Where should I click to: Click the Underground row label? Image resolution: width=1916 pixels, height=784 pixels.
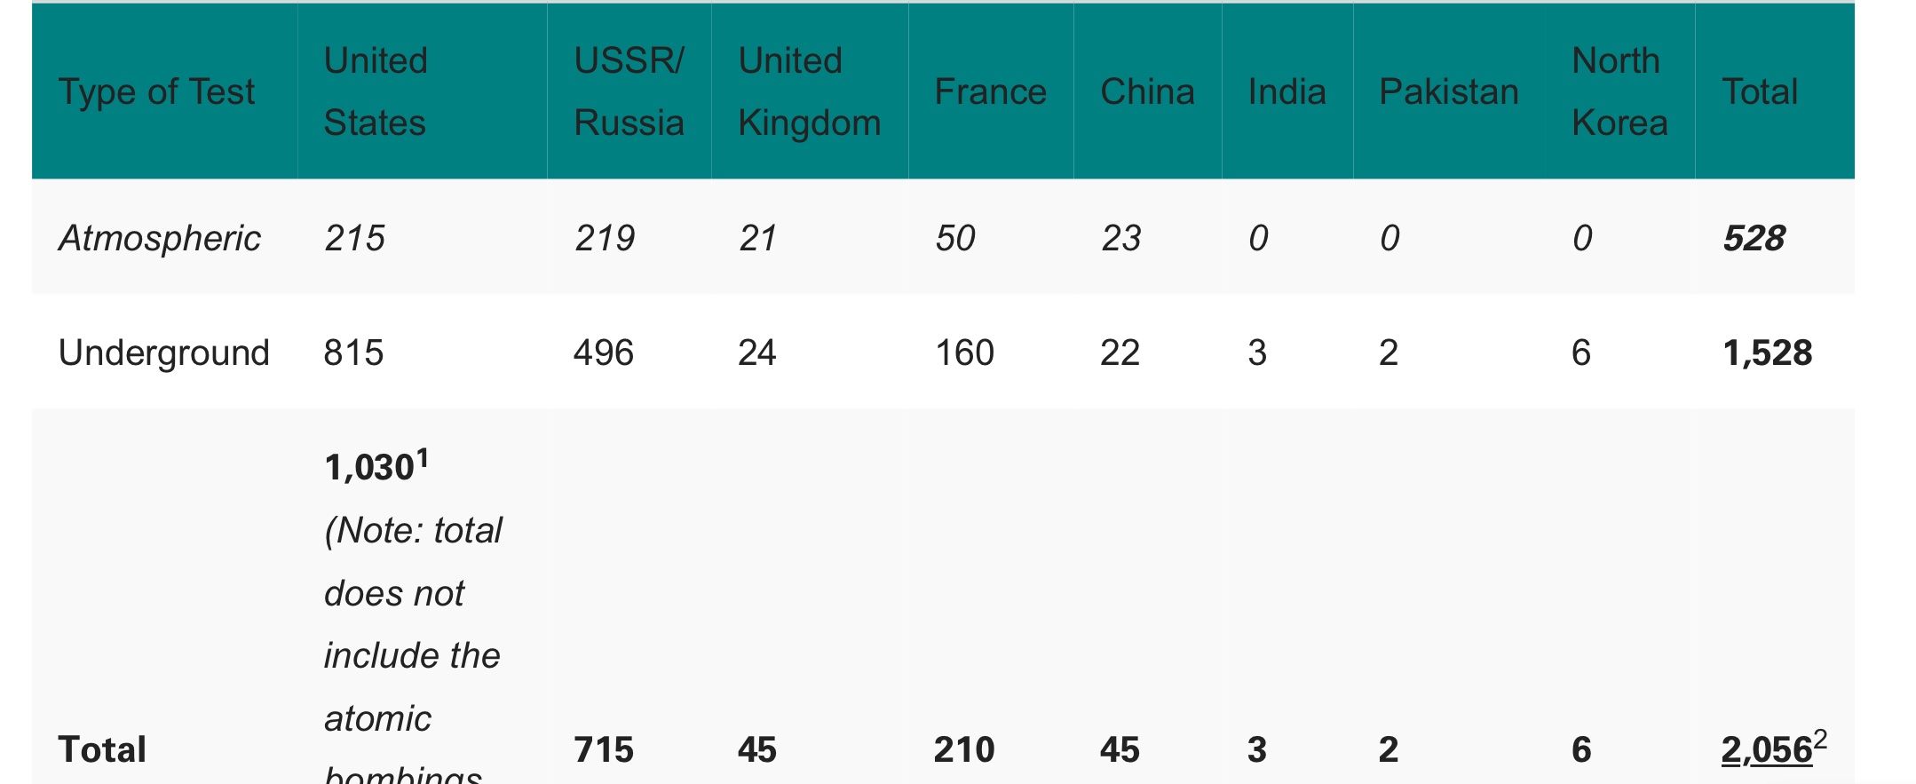[163, 352]
